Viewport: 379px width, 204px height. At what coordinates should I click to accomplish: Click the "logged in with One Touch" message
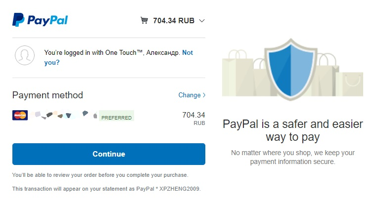coord(112,52)
